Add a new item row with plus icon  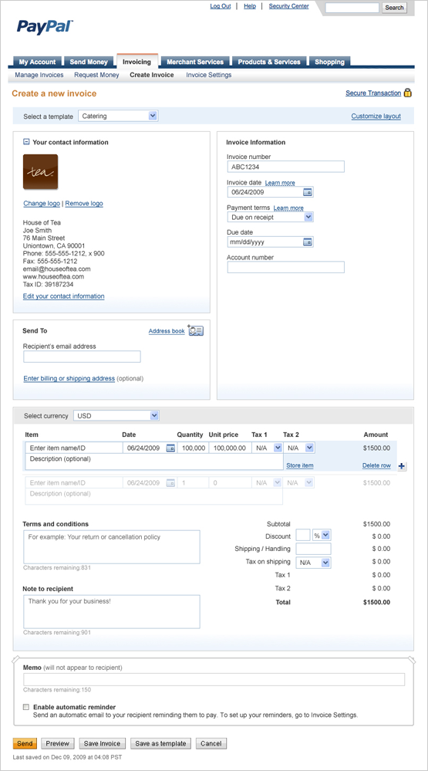[x=402, y=466]
